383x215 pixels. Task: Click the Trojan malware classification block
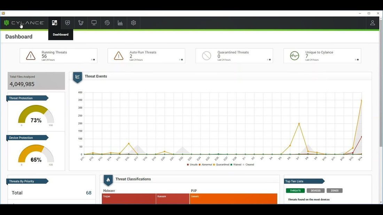click(129, 199)
